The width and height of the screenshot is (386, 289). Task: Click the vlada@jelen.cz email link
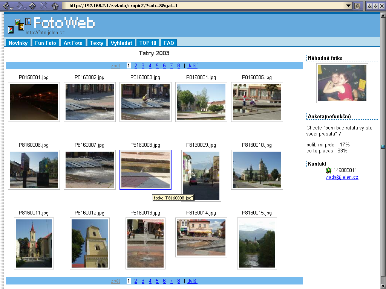point(342,177)
